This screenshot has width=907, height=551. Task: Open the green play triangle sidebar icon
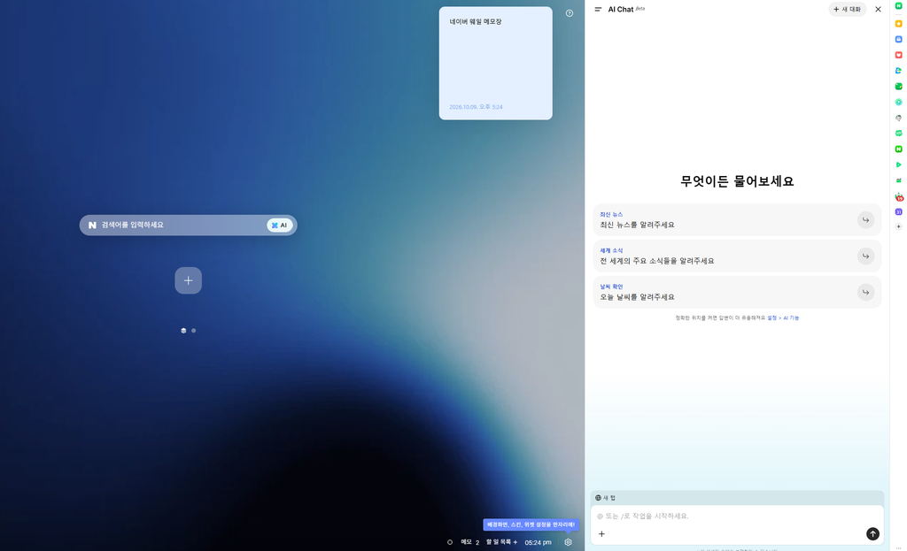(898, 165)
